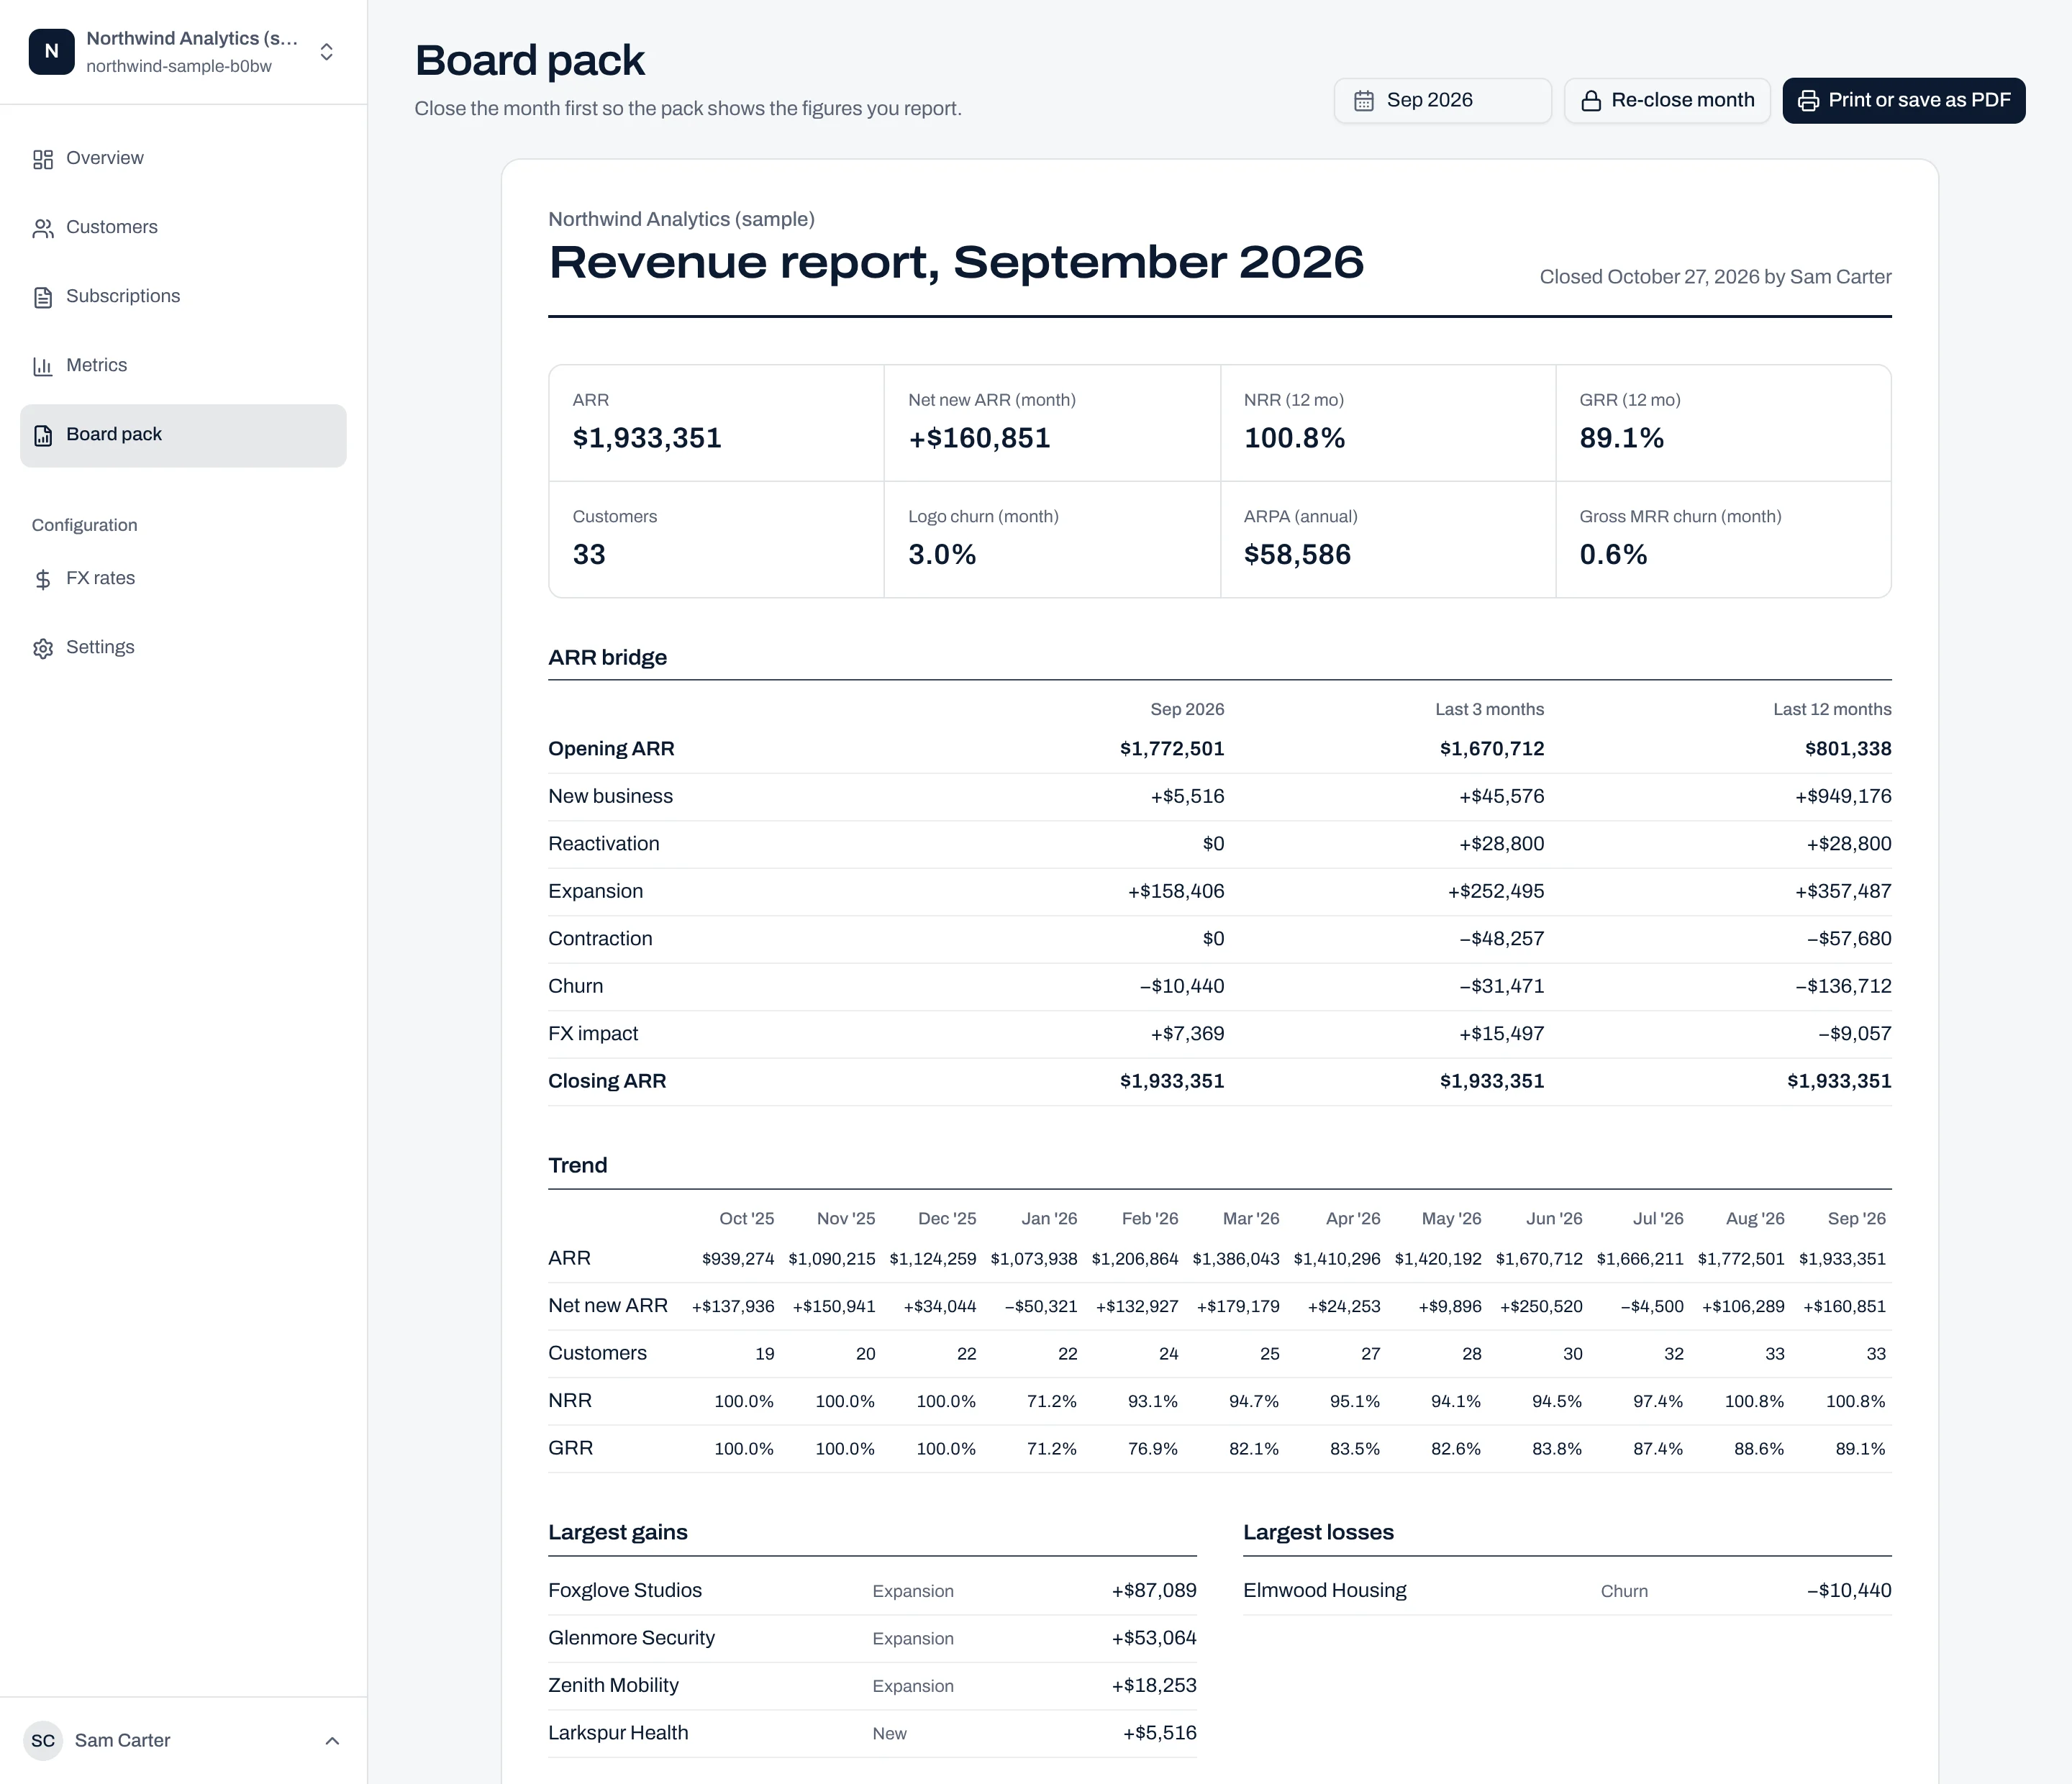The image size is (2072, 1784).
Task: Click Elmwood Housing in Largest losses
Action: 1325,1591
